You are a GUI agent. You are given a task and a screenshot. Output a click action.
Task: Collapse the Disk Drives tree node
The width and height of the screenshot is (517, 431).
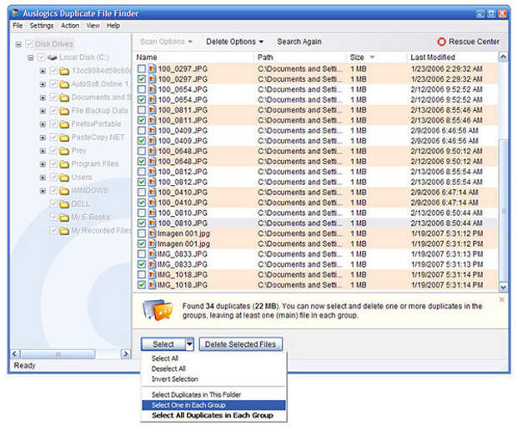[18, 44]
